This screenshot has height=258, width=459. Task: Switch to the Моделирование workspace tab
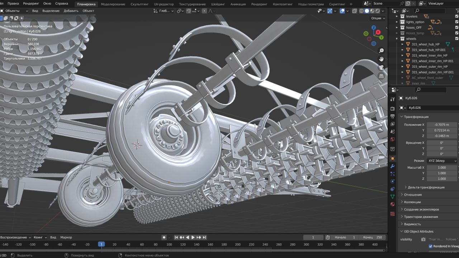113,4
